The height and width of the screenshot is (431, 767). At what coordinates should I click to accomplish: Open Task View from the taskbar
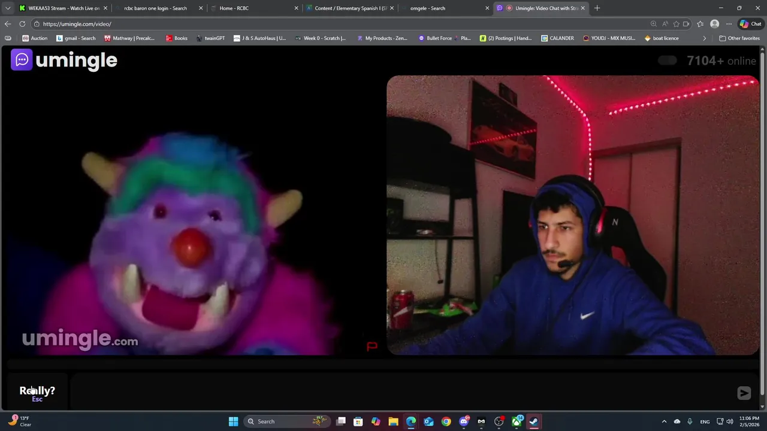[340, 421]
